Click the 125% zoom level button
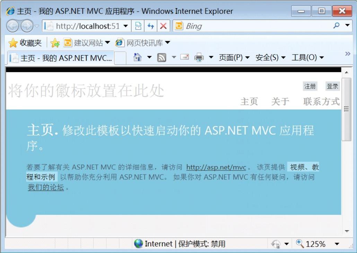357x253 pixels. tap(311, 244)
